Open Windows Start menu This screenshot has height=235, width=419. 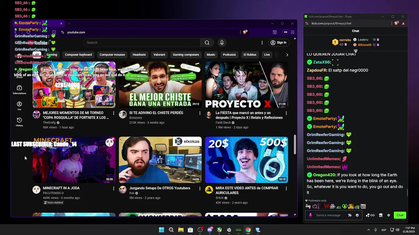click(161, 230)
